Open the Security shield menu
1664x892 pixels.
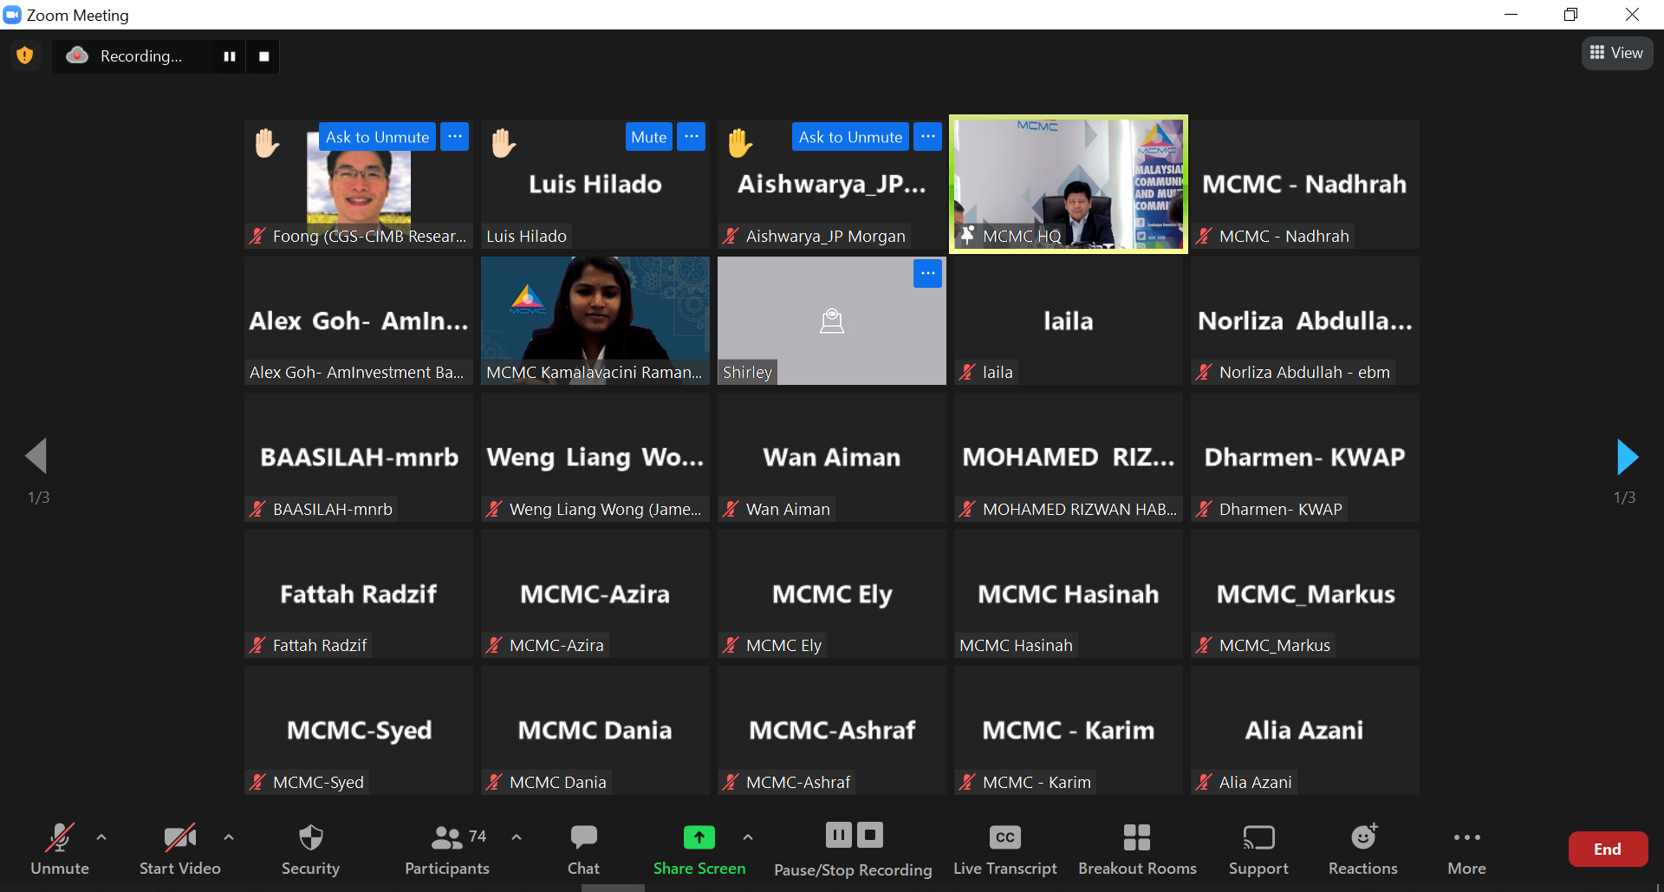pyautogui.click(x=310, y=850)
